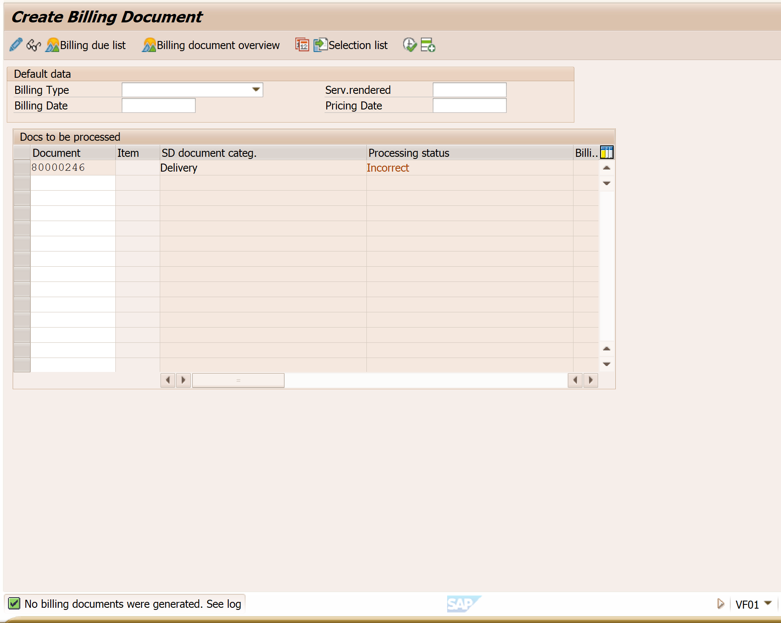
Task: Open the Selection list
Action: (351, 45)
